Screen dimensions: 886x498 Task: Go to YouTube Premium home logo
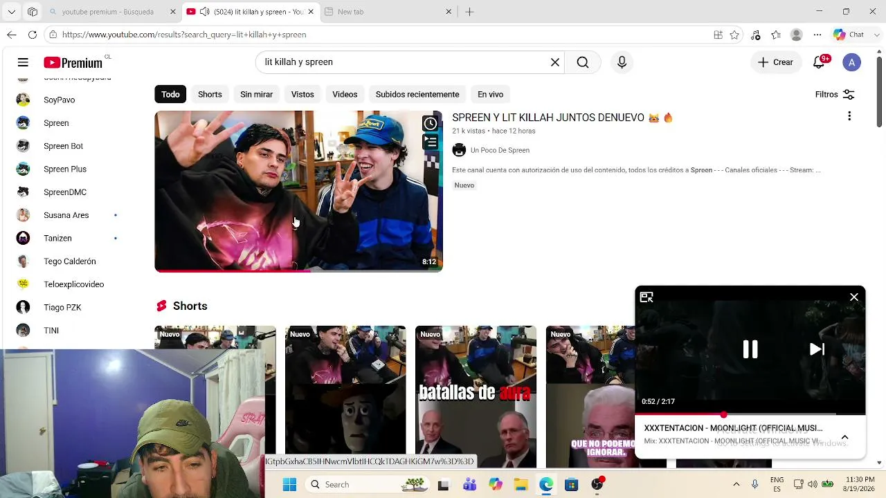tap(73, 62)
